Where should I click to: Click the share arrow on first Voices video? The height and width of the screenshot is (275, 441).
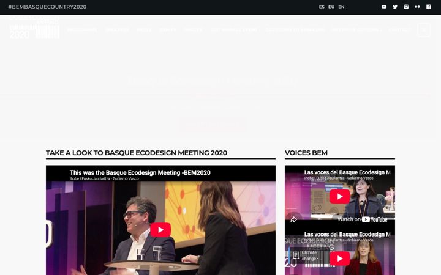coord(293,219)
